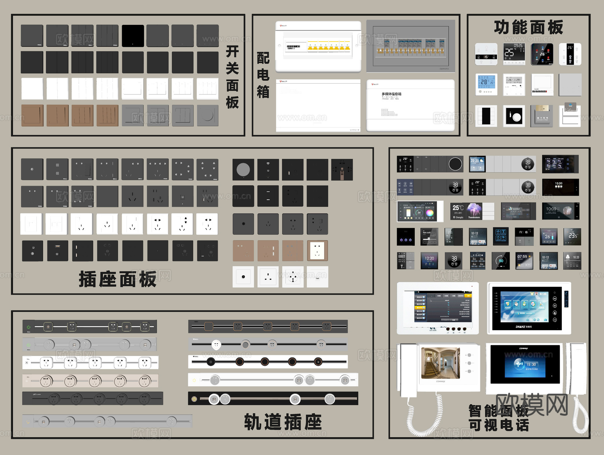Select the black panel with white circle
Screen dimensions: 604x455
pos(514,116)
